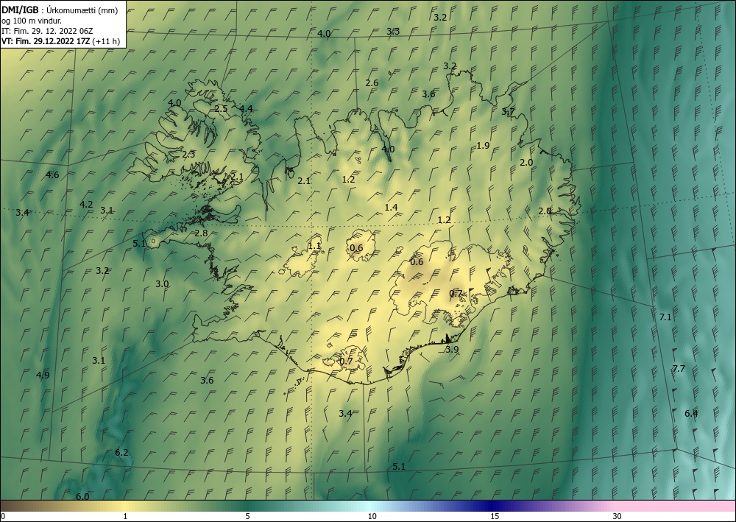Click the "7.1" value on the map
This screenshot has height=522, width=736.
coord(665,317)
